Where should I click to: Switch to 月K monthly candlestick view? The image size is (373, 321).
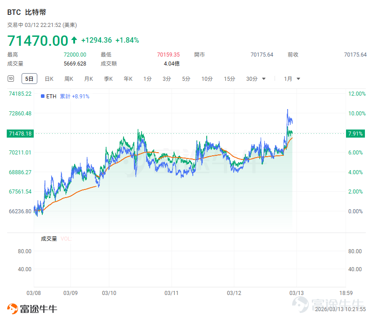click(x=89, y=79)
